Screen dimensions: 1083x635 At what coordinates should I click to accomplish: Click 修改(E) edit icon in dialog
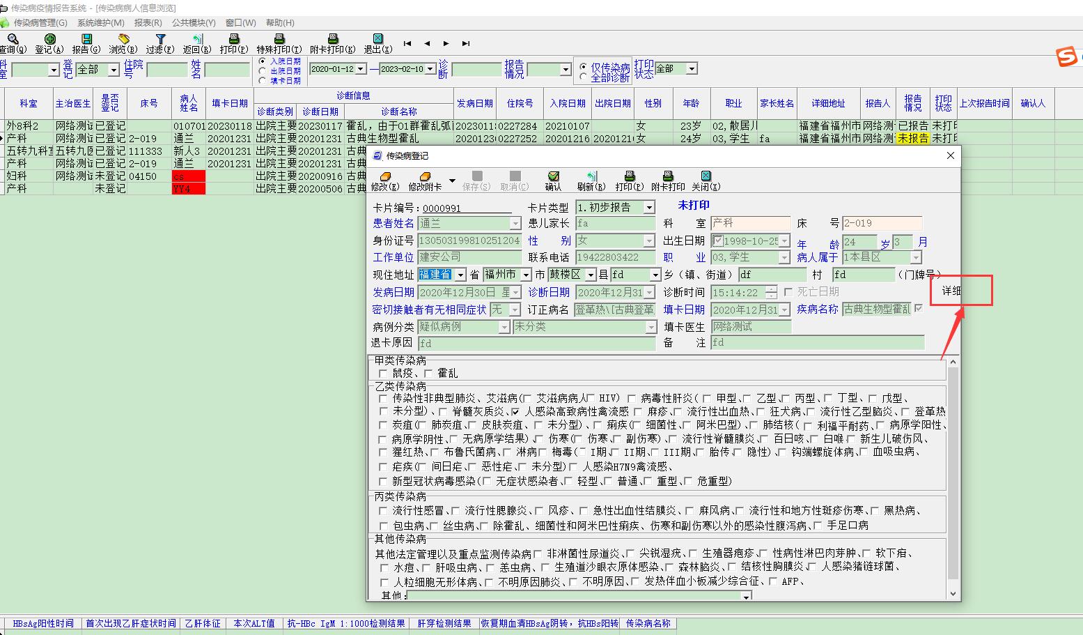click(x=385, y=176)
